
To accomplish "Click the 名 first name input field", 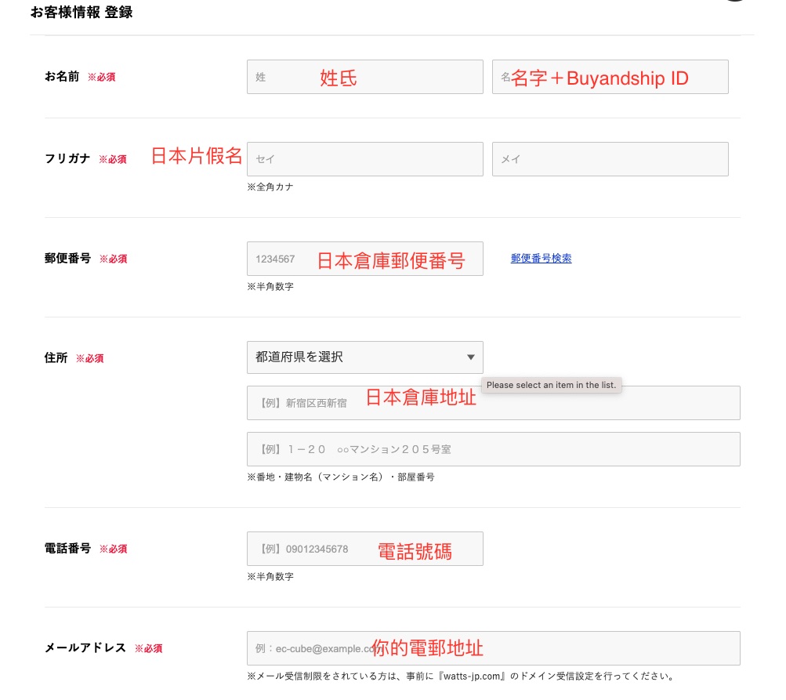I will (x=610, y=77).
